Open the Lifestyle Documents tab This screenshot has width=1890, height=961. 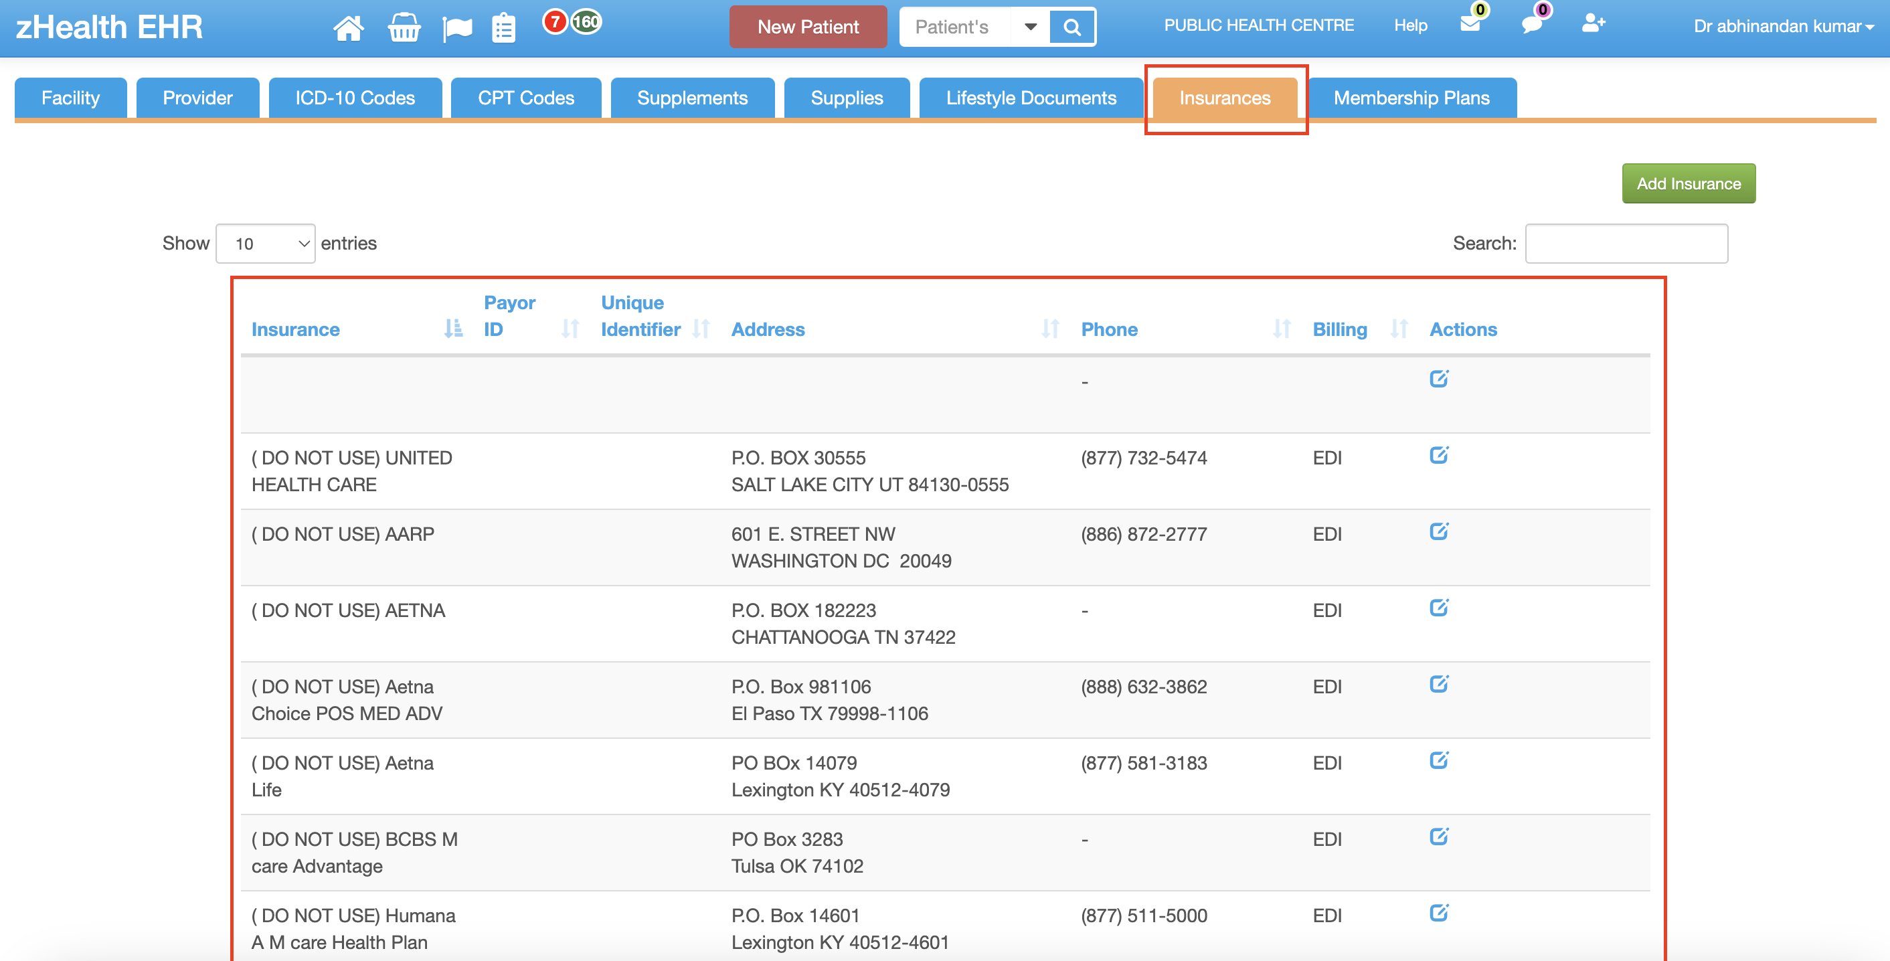[x=1031, y=98]
